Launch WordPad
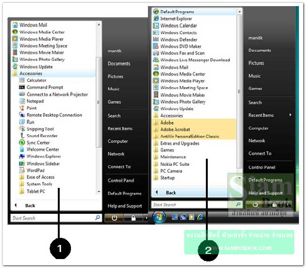The width and height of the screenshot is (306, 268). 32,171
